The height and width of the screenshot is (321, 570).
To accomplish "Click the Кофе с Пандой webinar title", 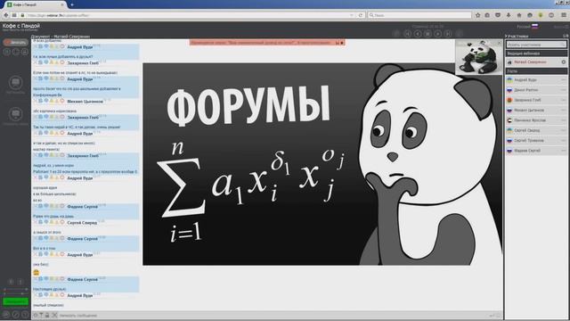I will (21, 26).
